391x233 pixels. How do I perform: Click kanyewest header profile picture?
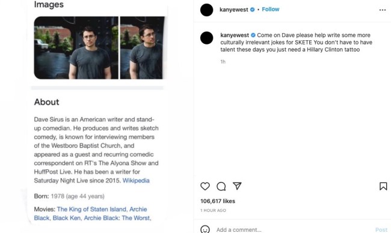[207, 10]
